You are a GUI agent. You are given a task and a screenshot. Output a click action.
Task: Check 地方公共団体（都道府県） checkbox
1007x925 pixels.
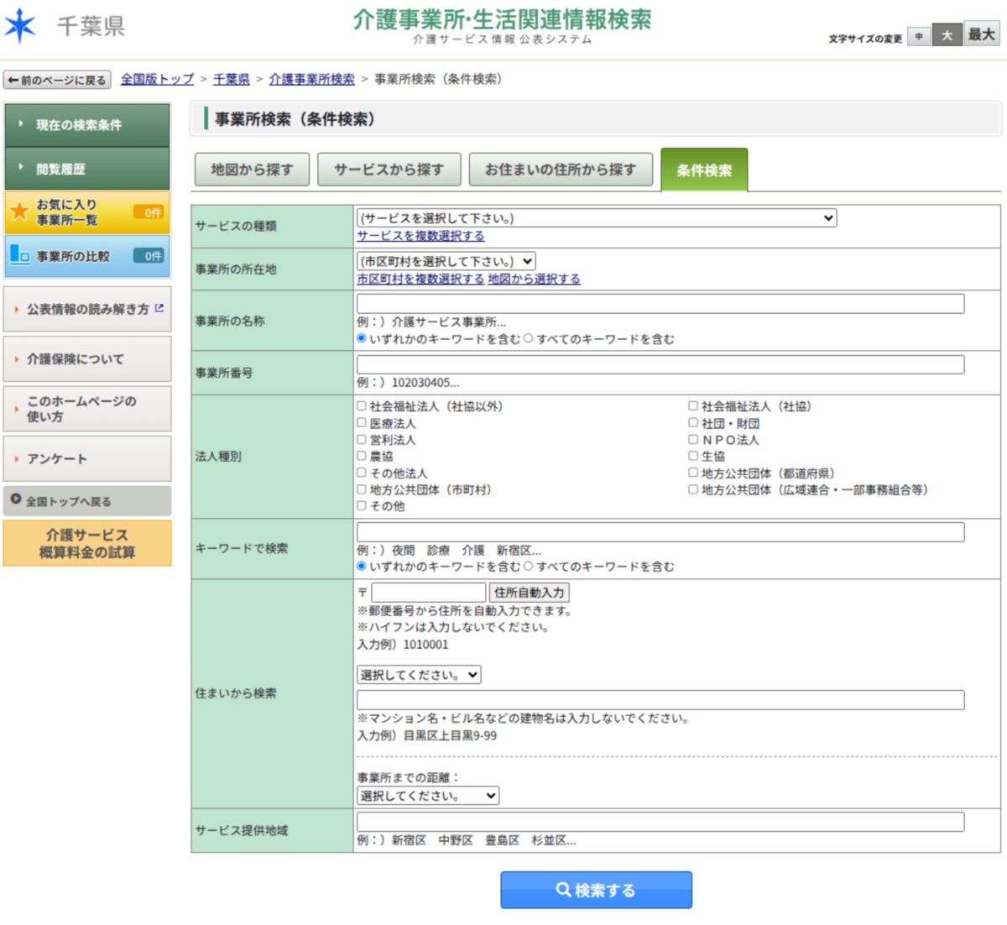point(693,473)
